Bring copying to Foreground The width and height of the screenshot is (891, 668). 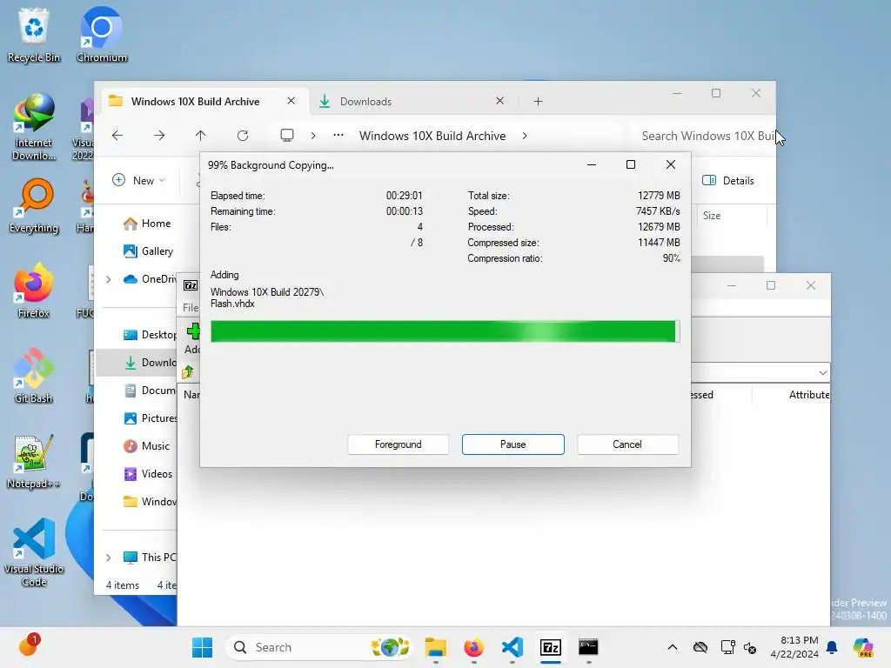click(x=399, y=444)
